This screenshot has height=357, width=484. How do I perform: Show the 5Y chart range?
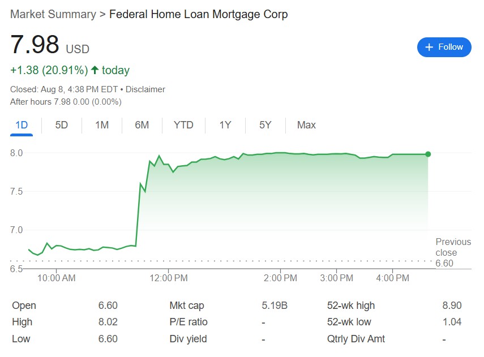[265, 125]
